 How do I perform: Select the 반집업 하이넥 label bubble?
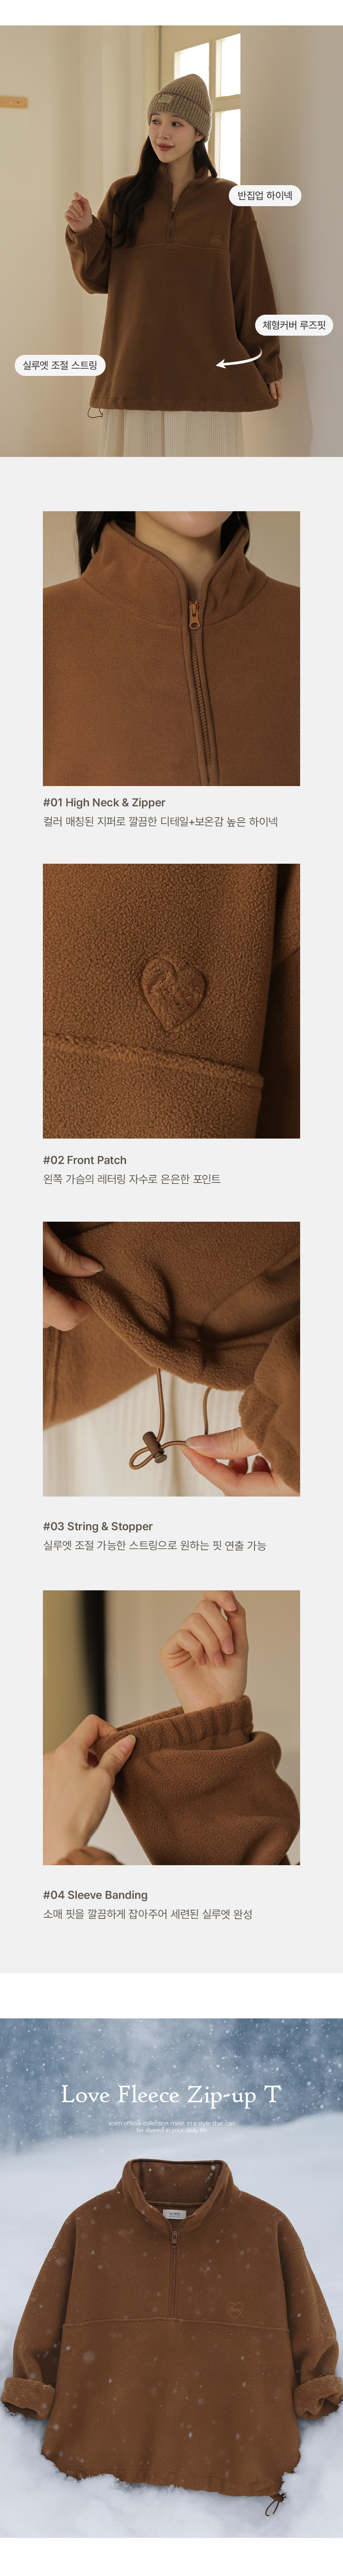click(x=265, y=196)
